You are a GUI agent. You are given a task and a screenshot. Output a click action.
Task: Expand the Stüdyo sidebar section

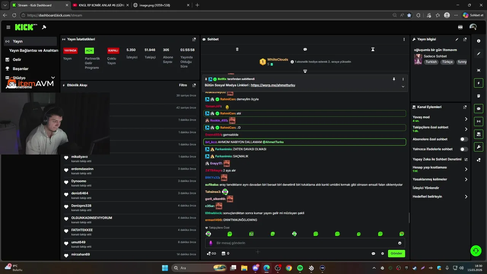(53, 78)
